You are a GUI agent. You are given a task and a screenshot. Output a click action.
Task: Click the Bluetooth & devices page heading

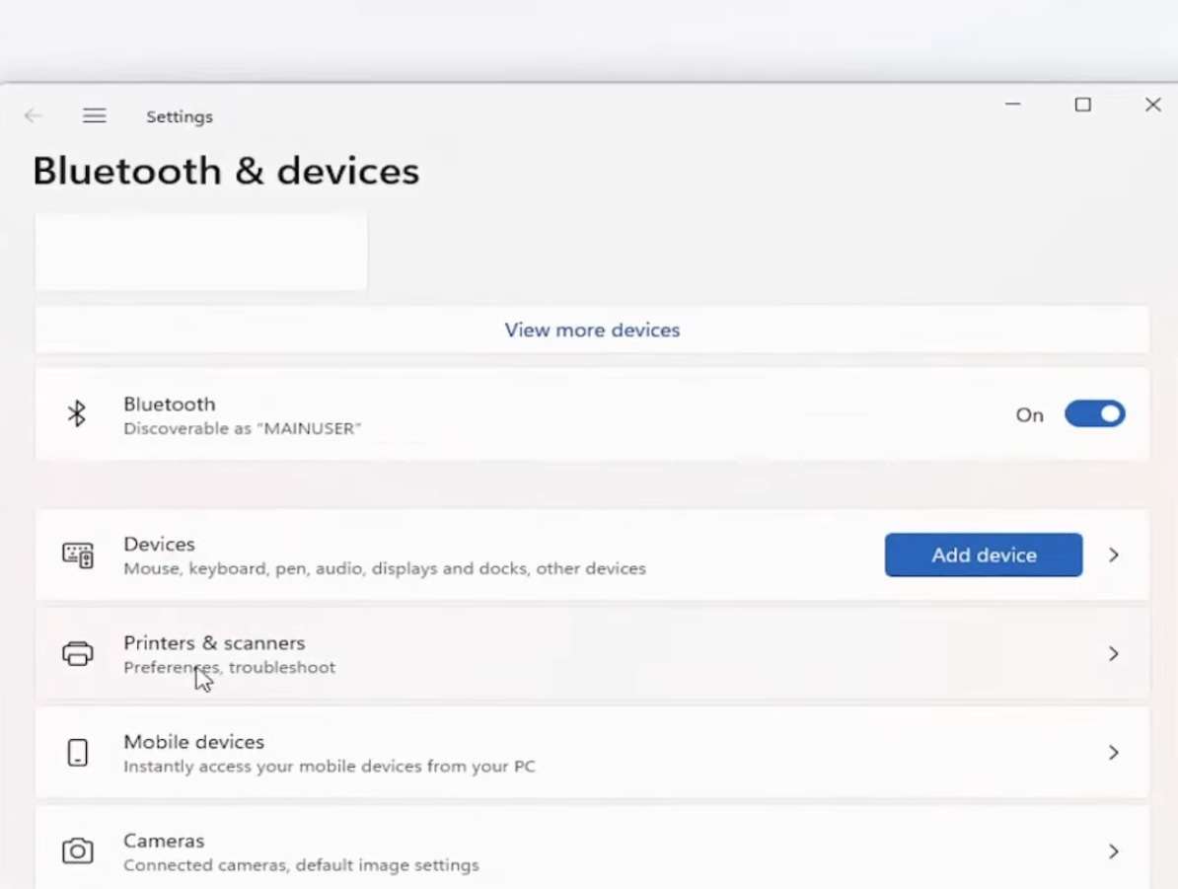coord(225,172)
